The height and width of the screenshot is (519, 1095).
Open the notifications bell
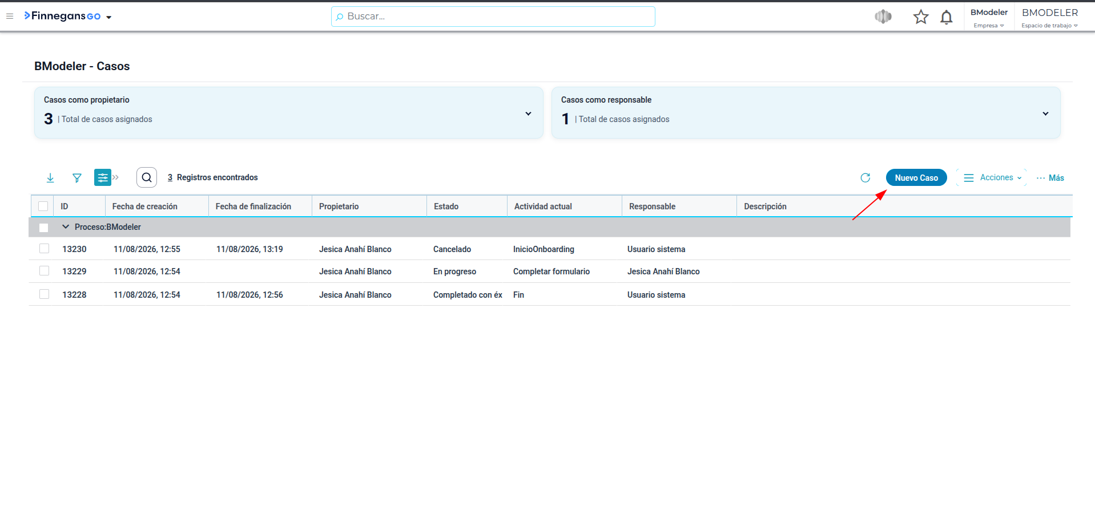coord(946,17)
